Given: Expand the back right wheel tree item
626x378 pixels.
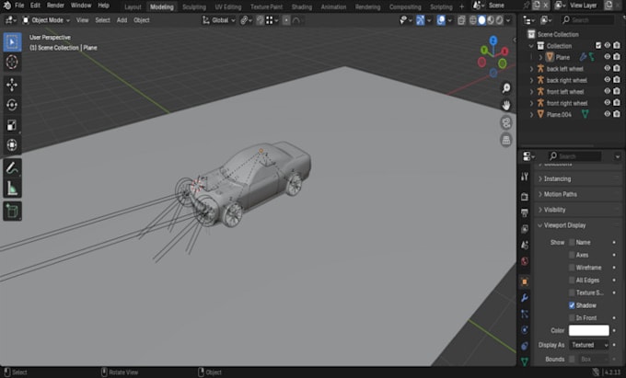Looking at the screenshot, I should click(x=531, y=80).
